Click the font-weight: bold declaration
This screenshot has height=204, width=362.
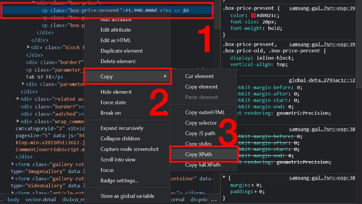(257, 28)
